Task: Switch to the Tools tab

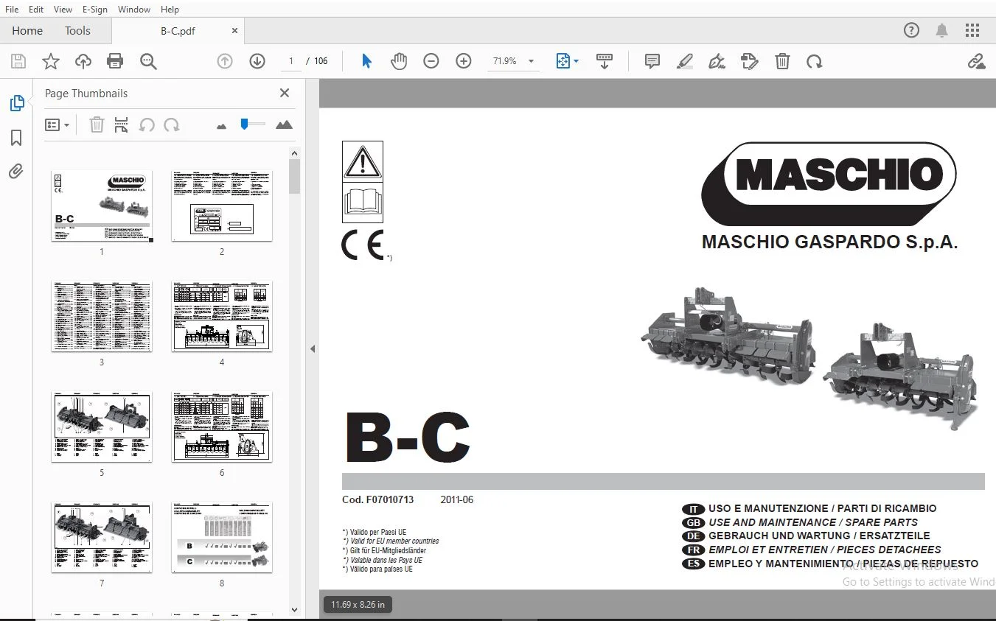Action: 77,30
